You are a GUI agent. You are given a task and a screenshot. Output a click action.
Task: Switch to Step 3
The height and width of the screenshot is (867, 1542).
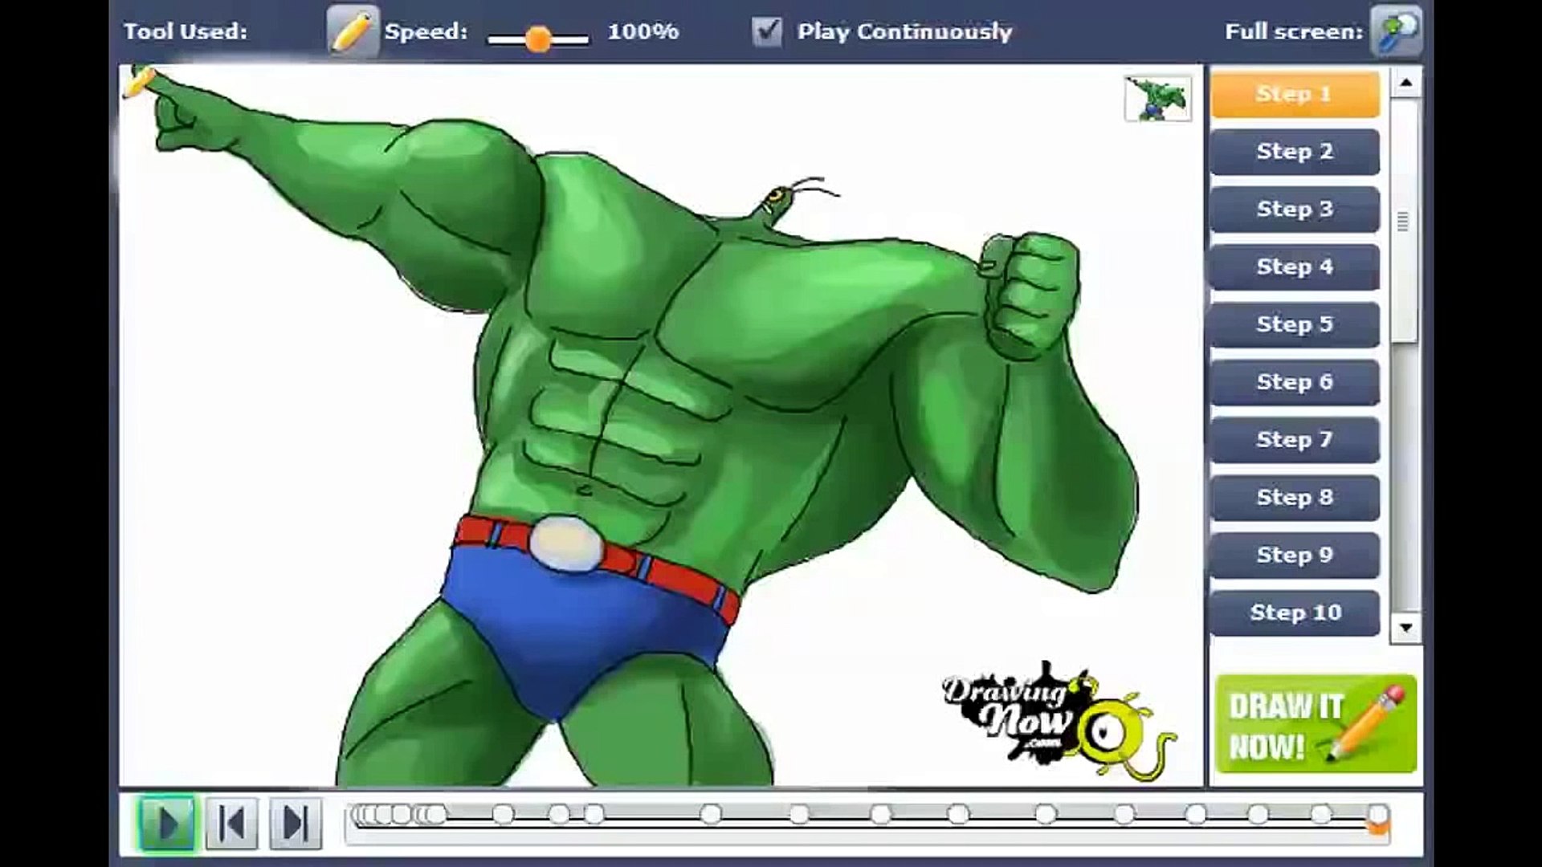(x=1295, y=210)
